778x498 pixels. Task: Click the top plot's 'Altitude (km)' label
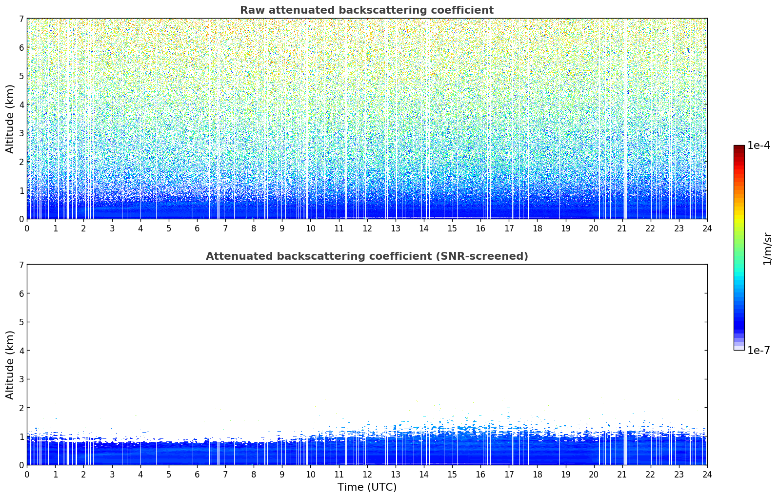click(10, 119)
